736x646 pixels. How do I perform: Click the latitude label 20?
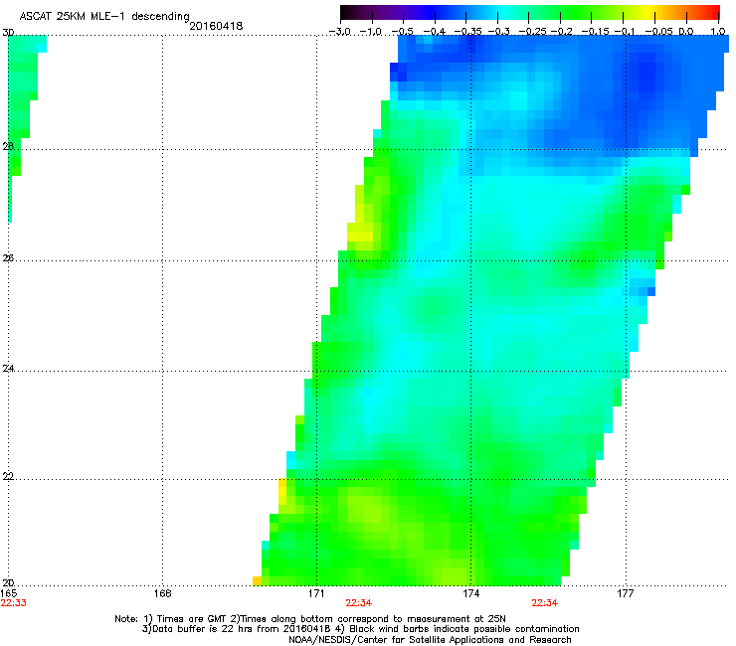pos(8,583)
